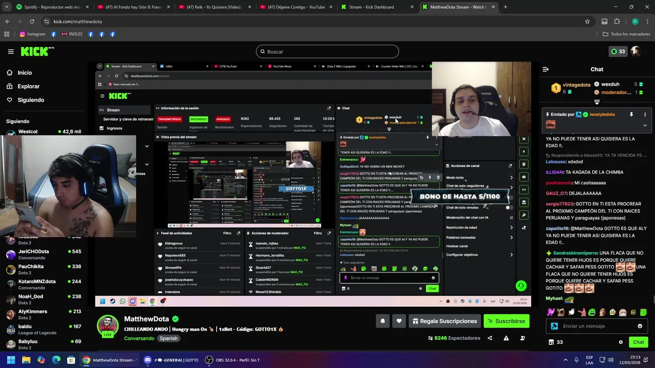Insert the green Kick emote at row end
This screenshot has height=368, width=655.
(643, 312)
